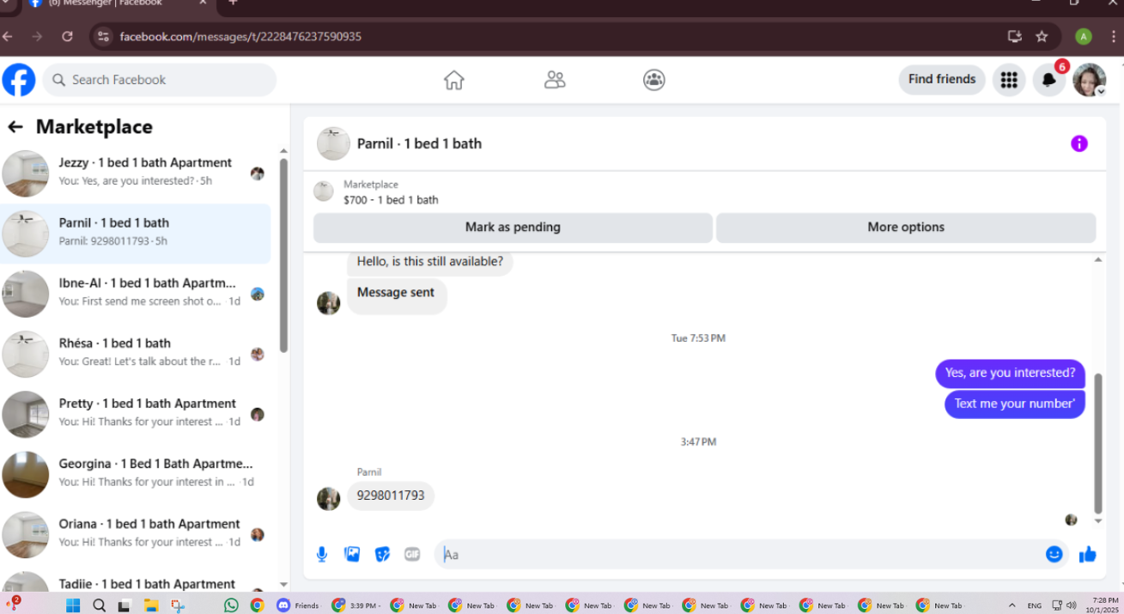1124x614 pixels.
Task: Record a voice clip with microphone icon
Action: pos(322,555)
